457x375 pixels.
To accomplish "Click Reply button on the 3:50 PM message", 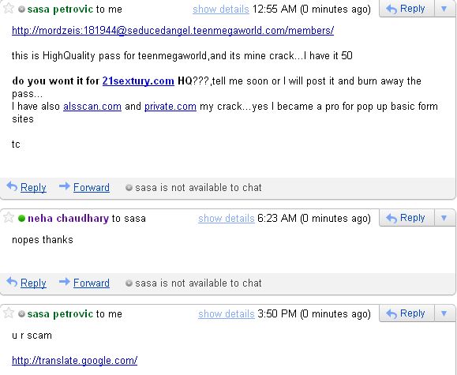I will coord(406,313).
